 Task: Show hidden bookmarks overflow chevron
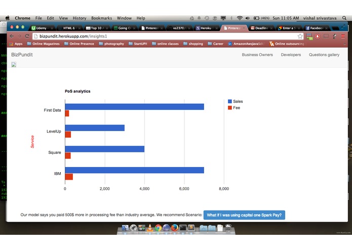(345, 44)
